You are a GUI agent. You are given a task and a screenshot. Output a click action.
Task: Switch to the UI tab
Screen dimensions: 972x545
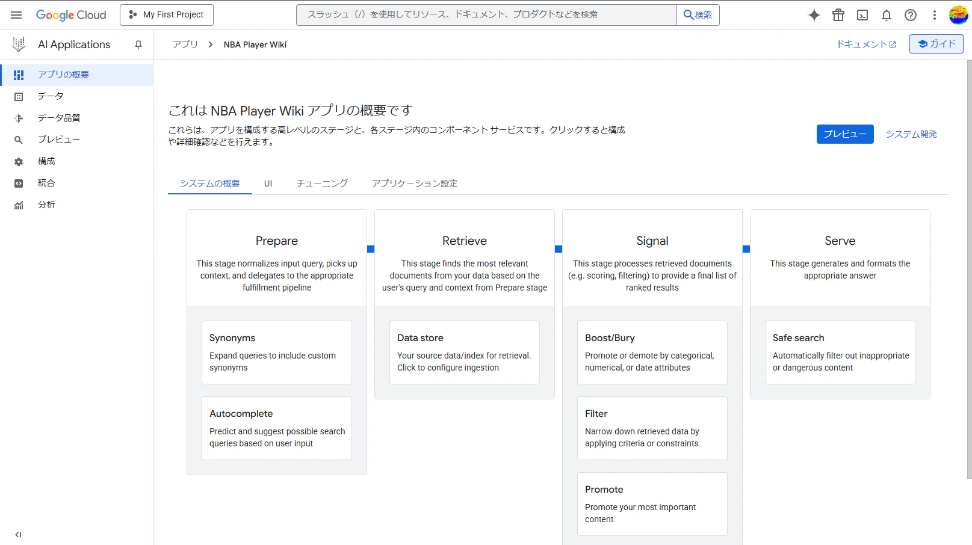click(x=268, y=183)
